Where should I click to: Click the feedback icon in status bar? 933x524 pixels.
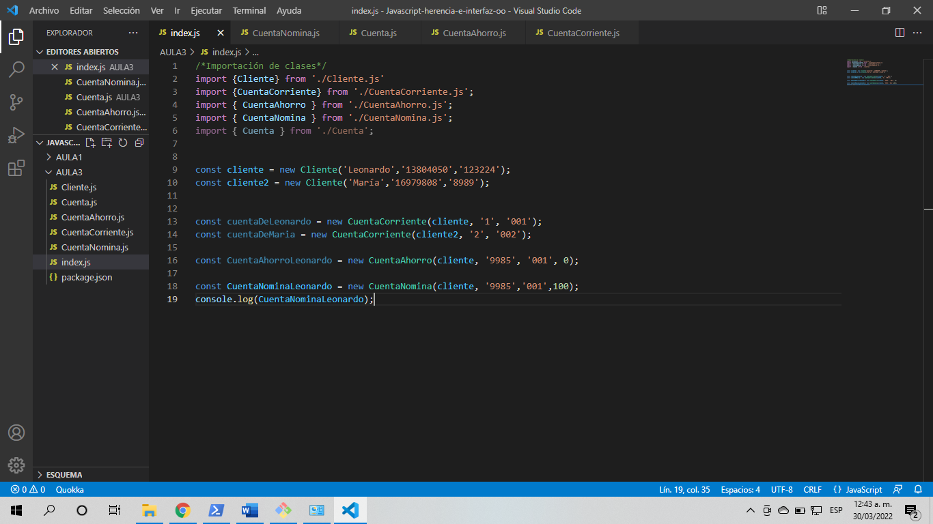(x=898, y=489)
